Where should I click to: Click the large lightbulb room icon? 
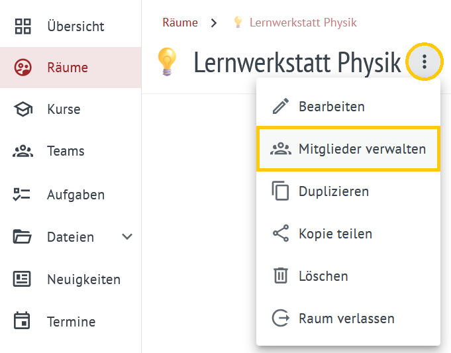pos(167,62)
